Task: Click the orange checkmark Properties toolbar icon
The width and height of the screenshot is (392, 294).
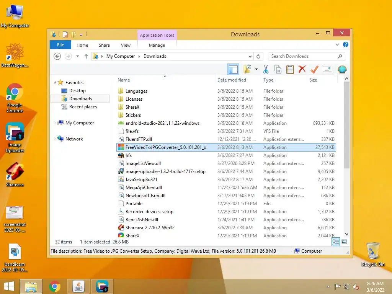Action: [x=314, y=69]
